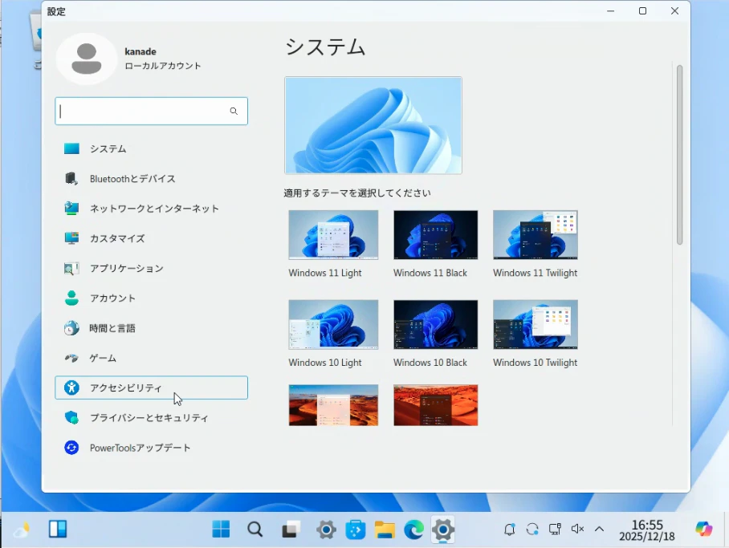Select the Windows 10 Light theme thumbnail
The height and width of the screenshot is (548, 729).
pos(333,324)
